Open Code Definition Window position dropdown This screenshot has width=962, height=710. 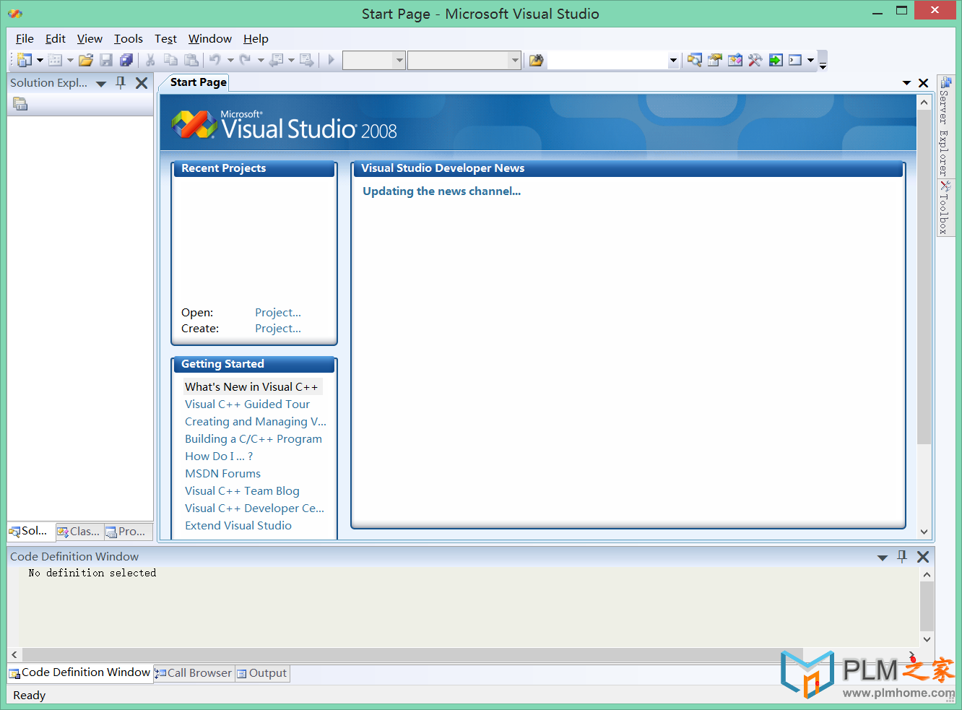coord(882,558)
